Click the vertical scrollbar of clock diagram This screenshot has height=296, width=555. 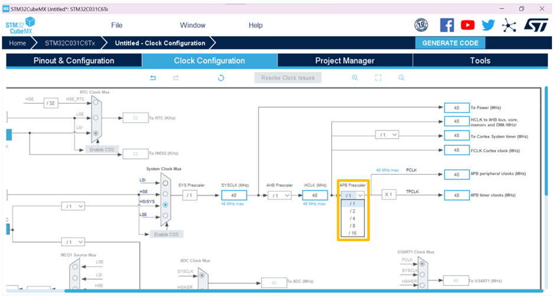point(546,141)
